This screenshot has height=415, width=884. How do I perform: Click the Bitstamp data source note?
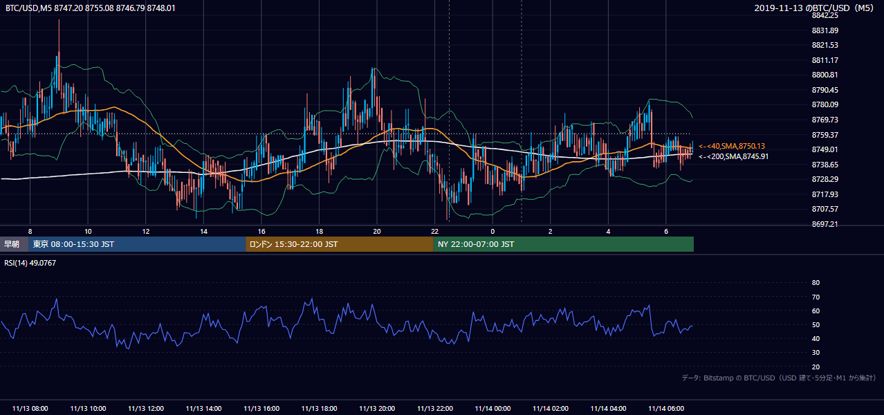point(779,378)
